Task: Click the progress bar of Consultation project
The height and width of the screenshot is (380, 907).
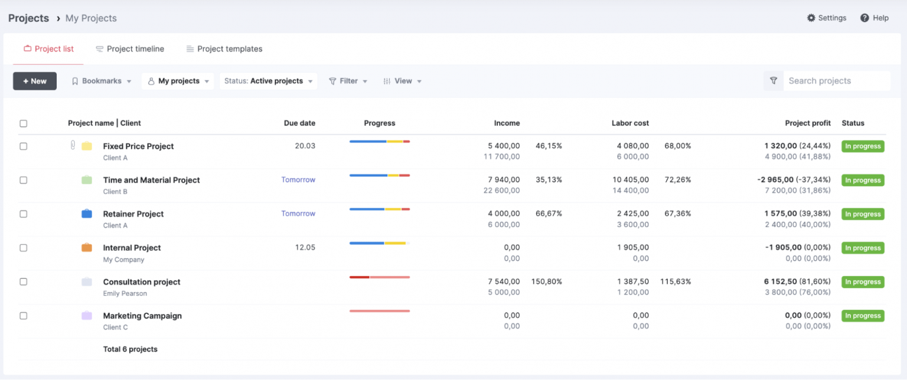Action: point(380,277)
